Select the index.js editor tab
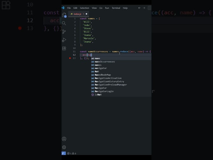The image size is (213, 160). tap(79, 14)
